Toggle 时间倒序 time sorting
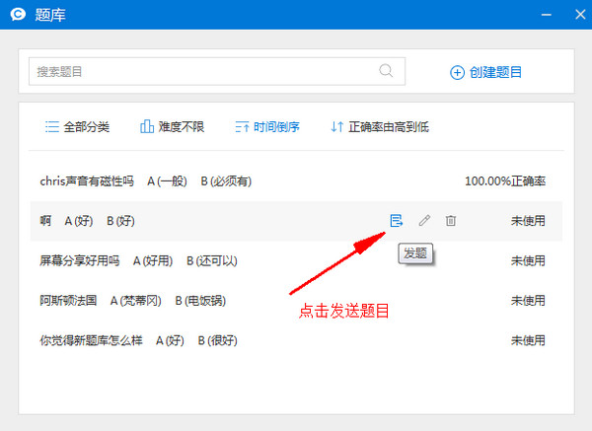This screenshot has width=592, height=431. coord(266,127)
